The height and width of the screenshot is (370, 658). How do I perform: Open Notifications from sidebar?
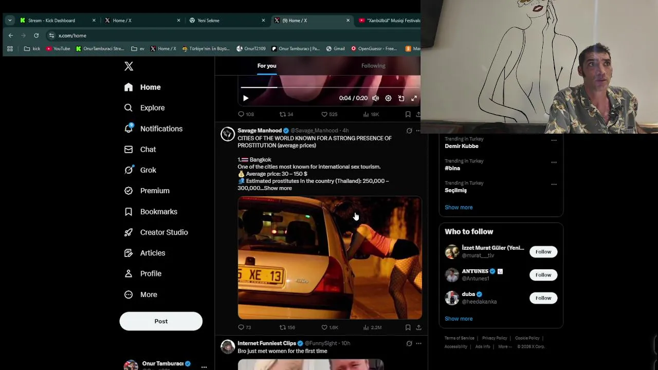coord(153,129)
